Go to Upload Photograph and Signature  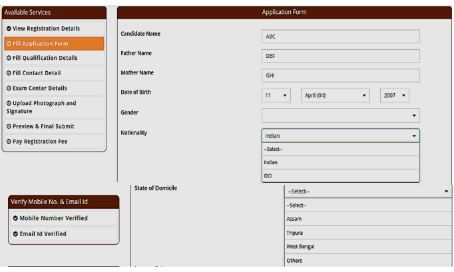[54, 107]
